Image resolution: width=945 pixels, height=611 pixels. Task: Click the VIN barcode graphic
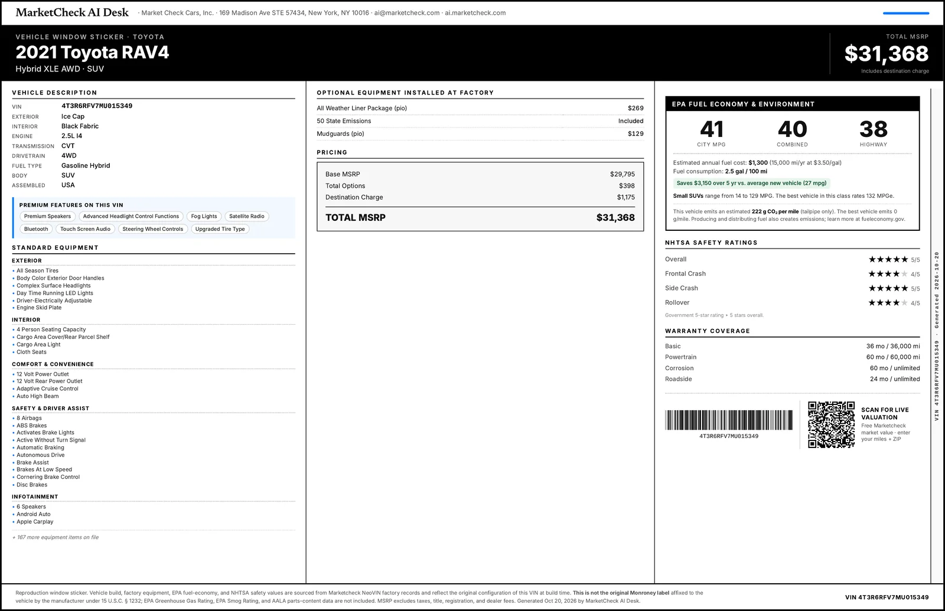coord(729,420)
